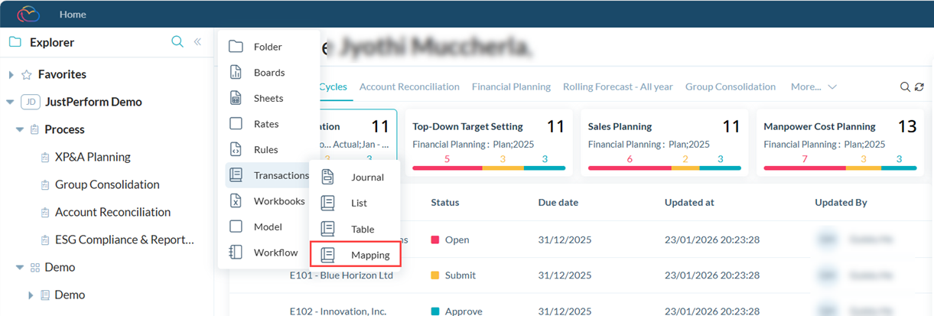The image size is (934, 316).
Task: Expand the Favorites tree node
Action: [x=11, y=75]
